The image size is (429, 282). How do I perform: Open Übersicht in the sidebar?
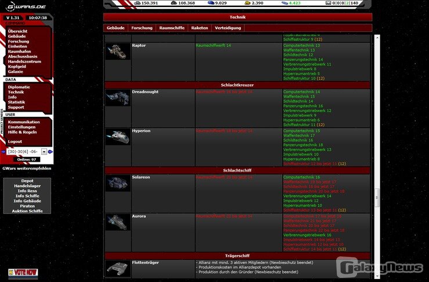coord(17,31)
